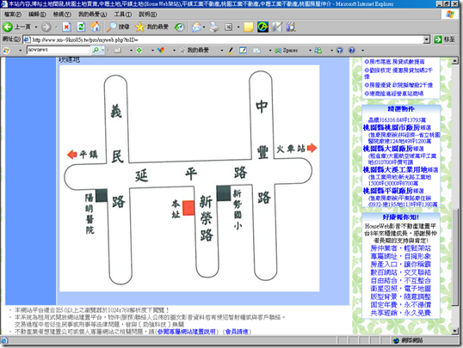Click the location map image
The width and height of the screenshot is (463, 348).
pos(189,178)
